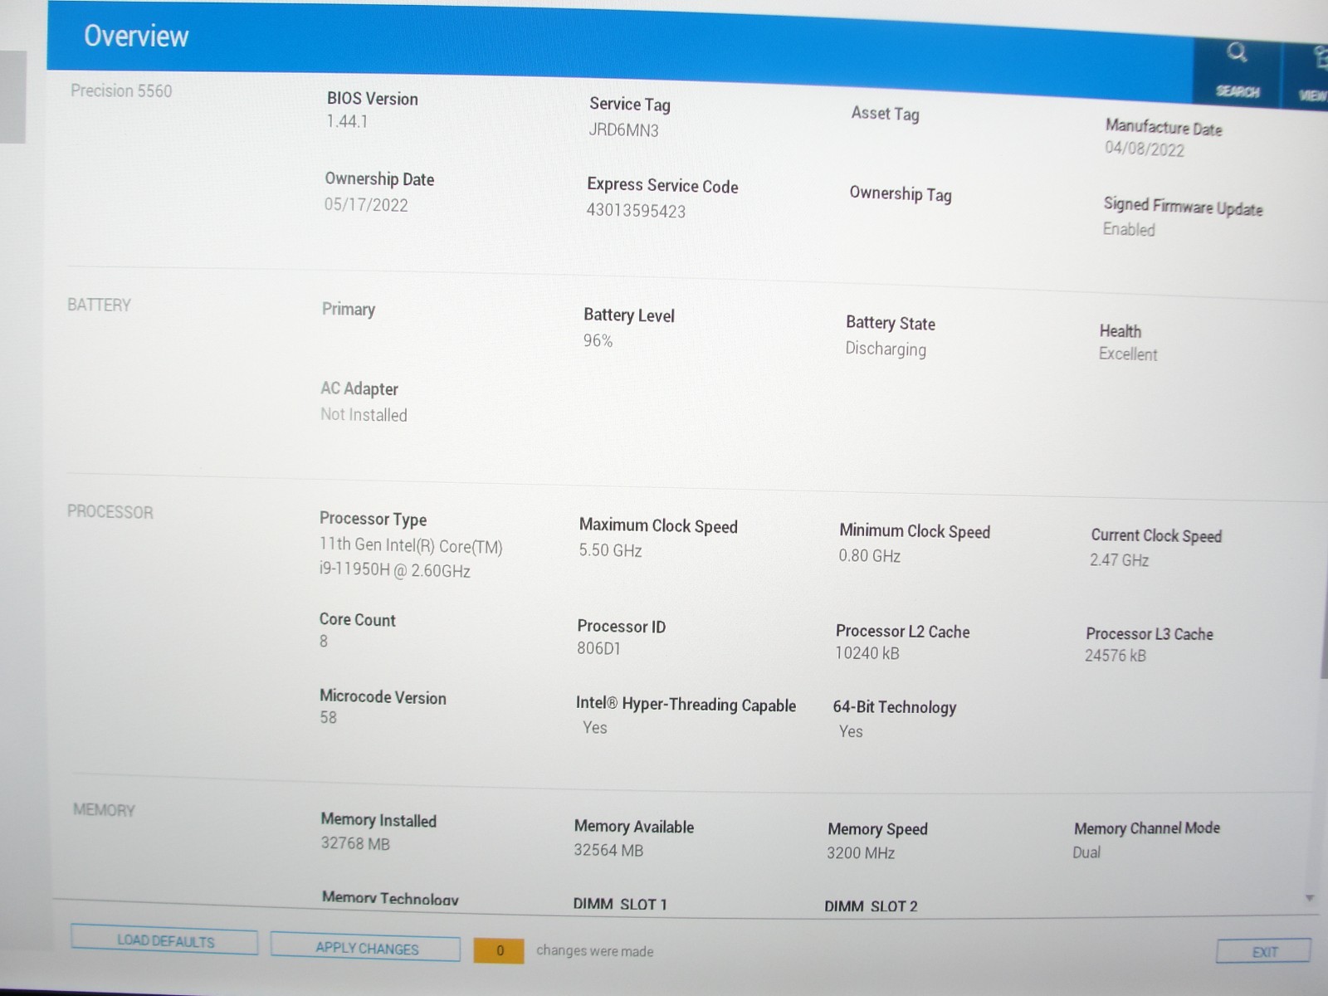Select 64-Bit Technology value Yes
The image size is (1328, 996).
point(851,731)
